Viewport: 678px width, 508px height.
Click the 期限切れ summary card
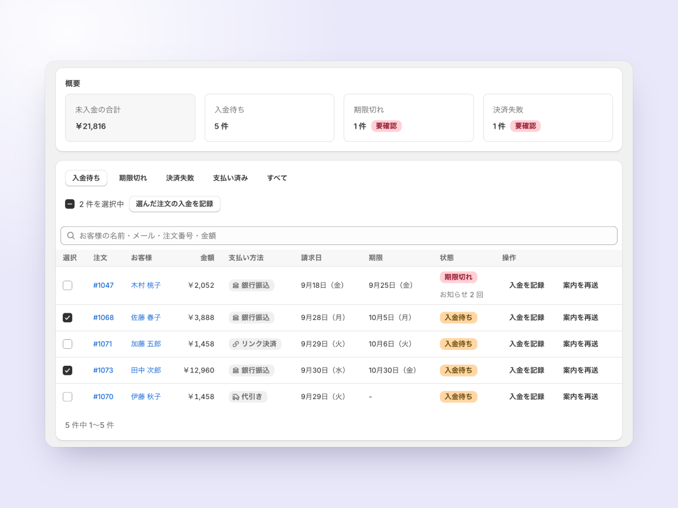[x=409, y=118]
